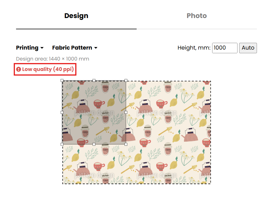Click the bottom-right resize handle of selected tile
The width and height of the screenshot is (273, 216).
click(126, 144)
